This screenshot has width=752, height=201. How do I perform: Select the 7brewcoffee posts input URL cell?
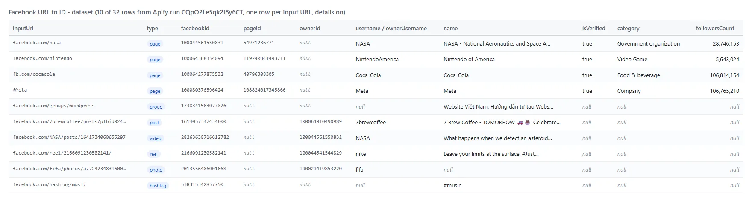click(x=69, y=122)
